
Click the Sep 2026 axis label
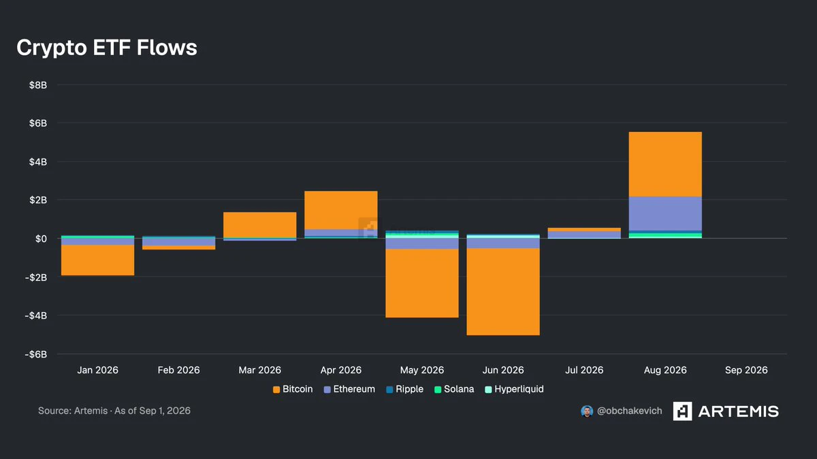coord(746,371)
